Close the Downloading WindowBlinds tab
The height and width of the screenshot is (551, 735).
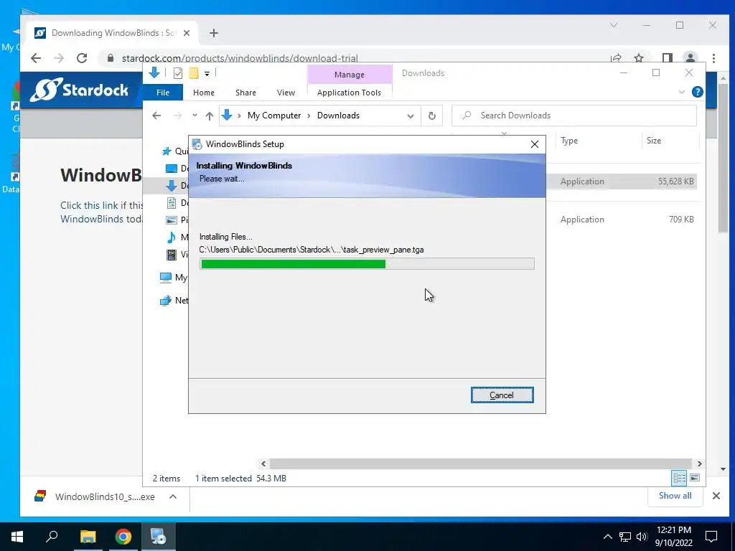(x=187, y=33)
